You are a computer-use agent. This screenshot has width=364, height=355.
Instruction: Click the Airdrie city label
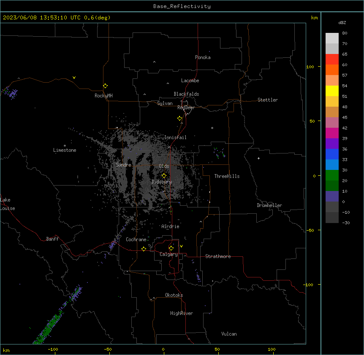(171, 226)
